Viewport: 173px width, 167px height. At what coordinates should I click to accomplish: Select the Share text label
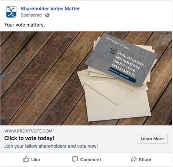145,160
